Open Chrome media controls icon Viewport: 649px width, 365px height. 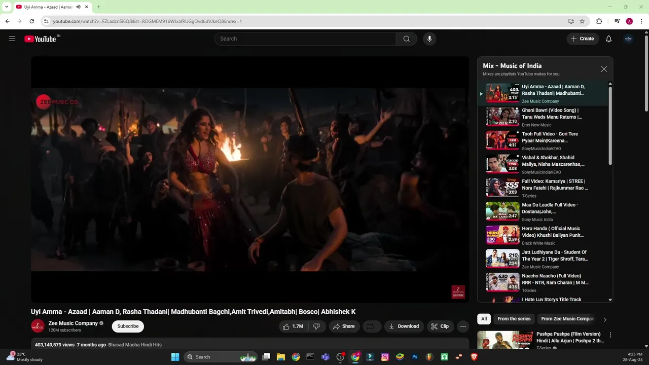tap(617, 21)
